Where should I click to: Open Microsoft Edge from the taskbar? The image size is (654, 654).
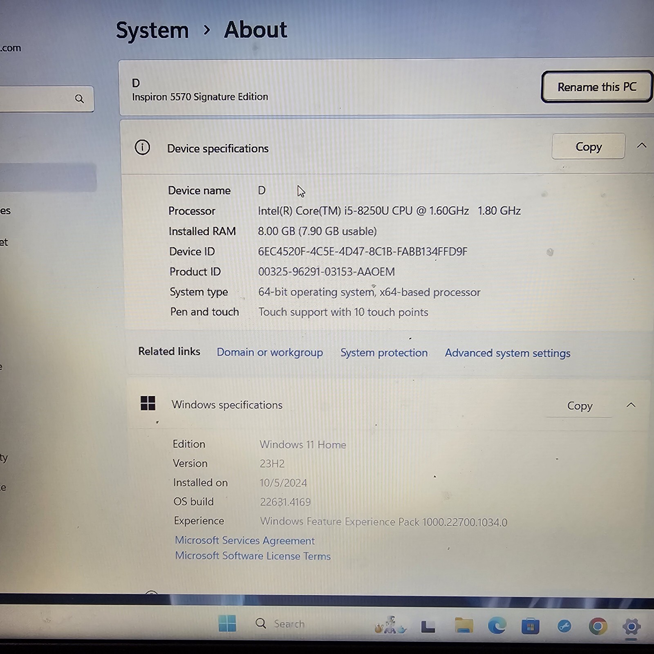[497, 625]
